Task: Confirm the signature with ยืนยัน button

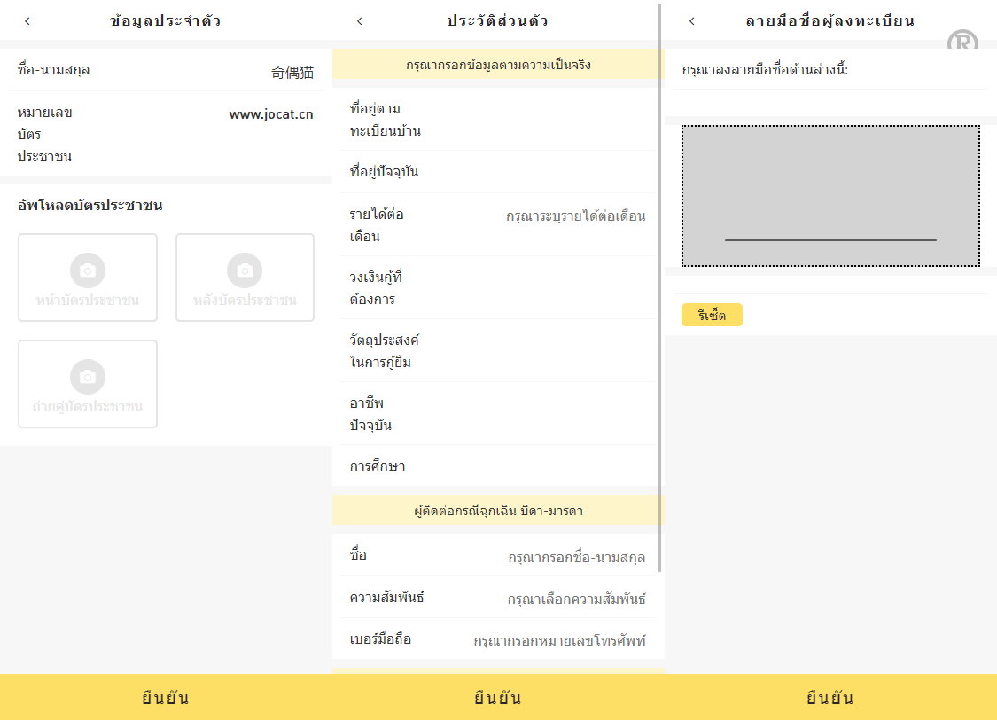Action: tap(830, 698)
